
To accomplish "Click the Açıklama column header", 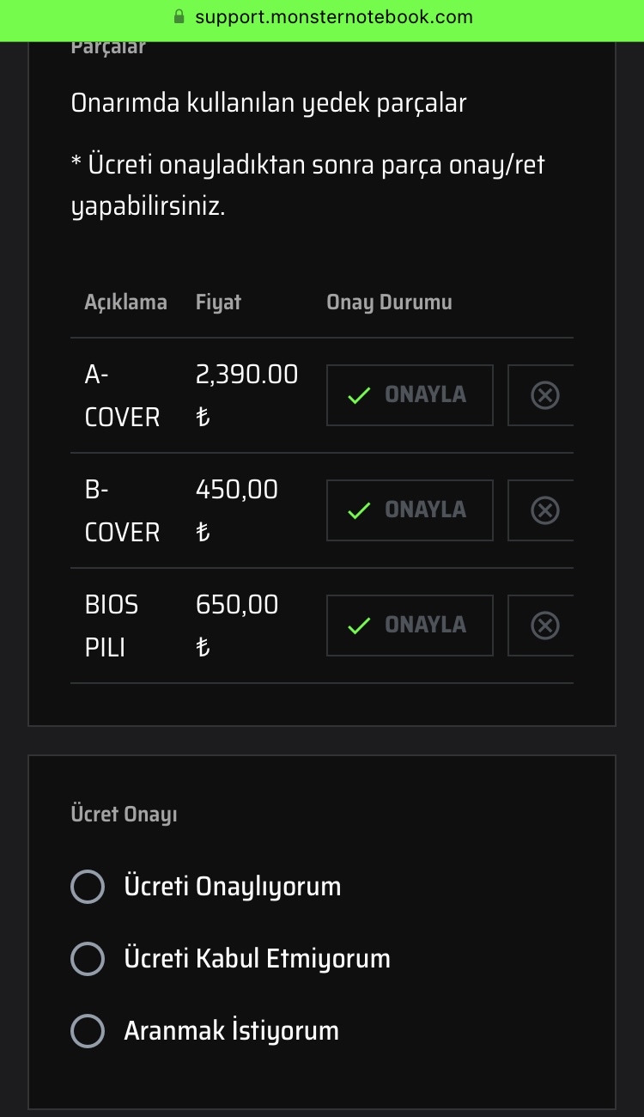I will pyautogui.click(x=125, y=302).
